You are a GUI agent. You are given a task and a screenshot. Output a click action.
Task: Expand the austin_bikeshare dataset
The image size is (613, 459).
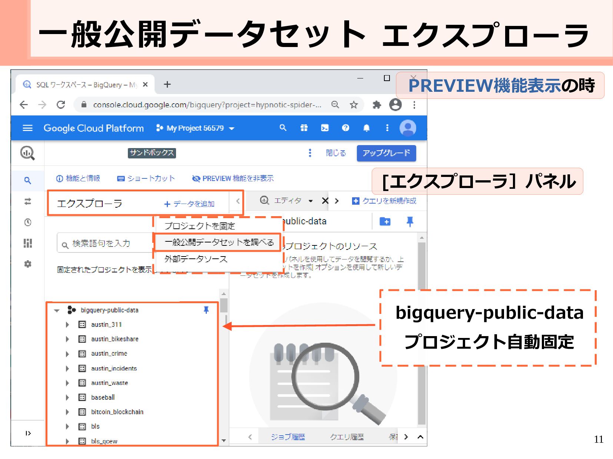(x=67, y=339)
